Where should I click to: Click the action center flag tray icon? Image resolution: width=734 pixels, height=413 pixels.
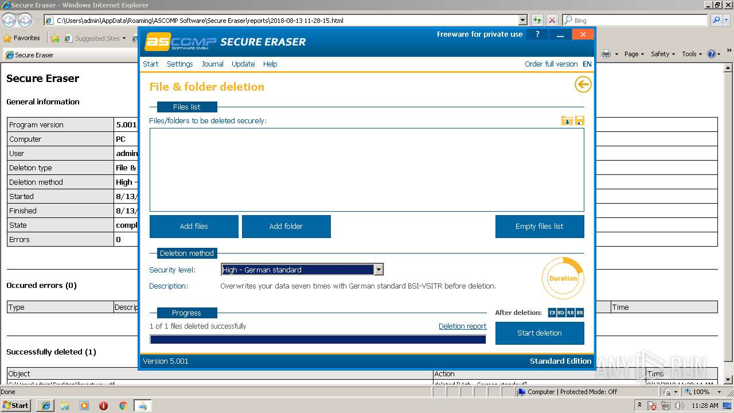pyautogui.click(x=653, y=406)
